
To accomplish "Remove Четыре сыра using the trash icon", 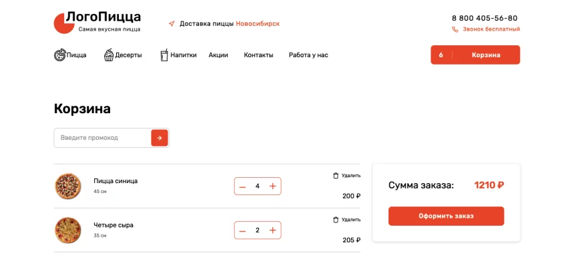I will pos(336,220).
